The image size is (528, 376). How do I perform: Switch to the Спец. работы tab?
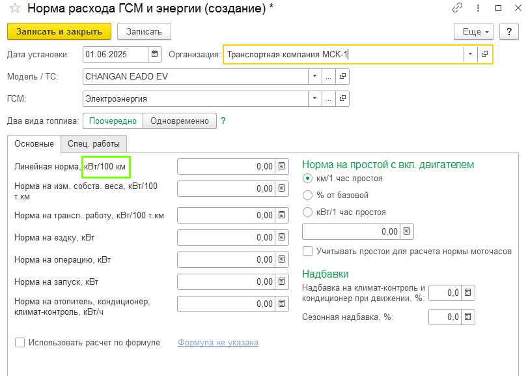tap(94, 143)
